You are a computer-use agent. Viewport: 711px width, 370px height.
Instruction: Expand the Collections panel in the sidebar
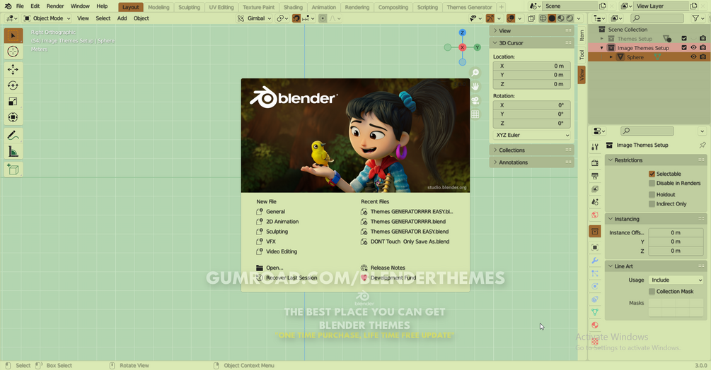pos(531,150)
